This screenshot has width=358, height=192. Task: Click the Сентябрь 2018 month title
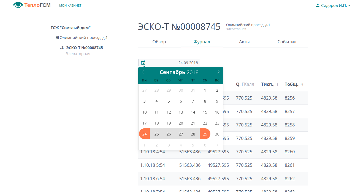pos(179,72)
